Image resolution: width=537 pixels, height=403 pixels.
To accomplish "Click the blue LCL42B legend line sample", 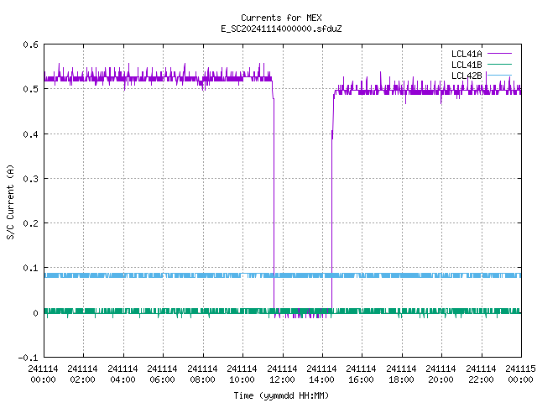I will click(x=499, y=75).
